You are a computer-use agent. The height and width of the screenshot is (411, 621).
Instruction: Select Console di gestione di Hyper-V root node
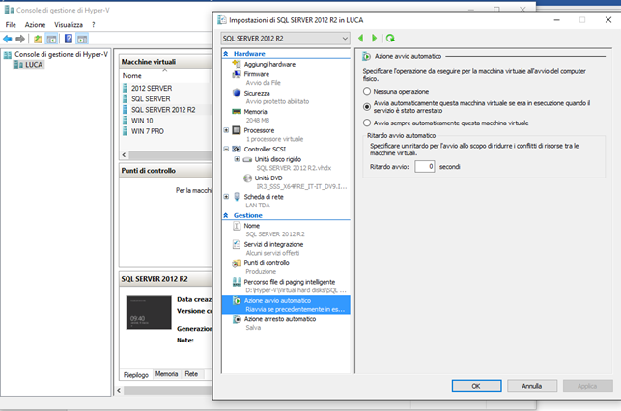61,55
